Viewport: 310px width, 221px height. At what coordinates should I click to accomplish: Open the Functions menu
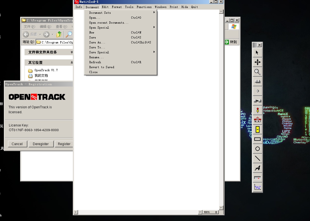144,7
